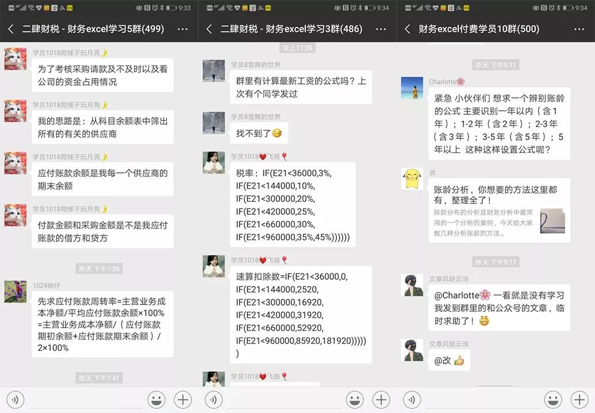The width and height of the screenshot is (595, 413).
Task: Open more options for 付费学员10群(500)
Action: pyautogui.click(x=579, y=29)
